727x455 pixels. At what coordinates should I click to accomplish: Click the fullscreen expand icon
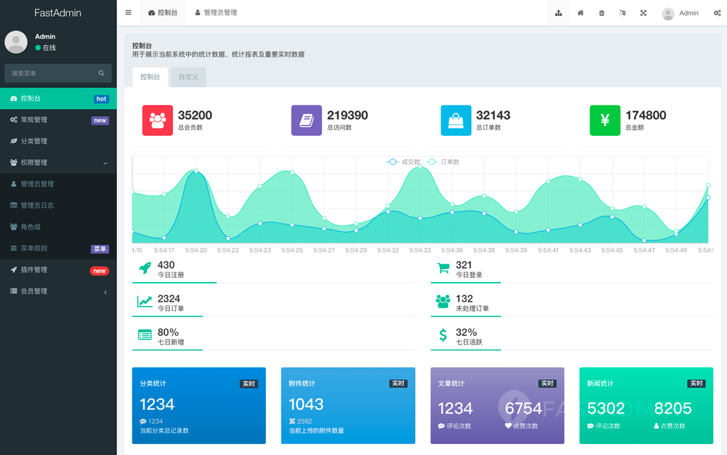coord(643,13)
